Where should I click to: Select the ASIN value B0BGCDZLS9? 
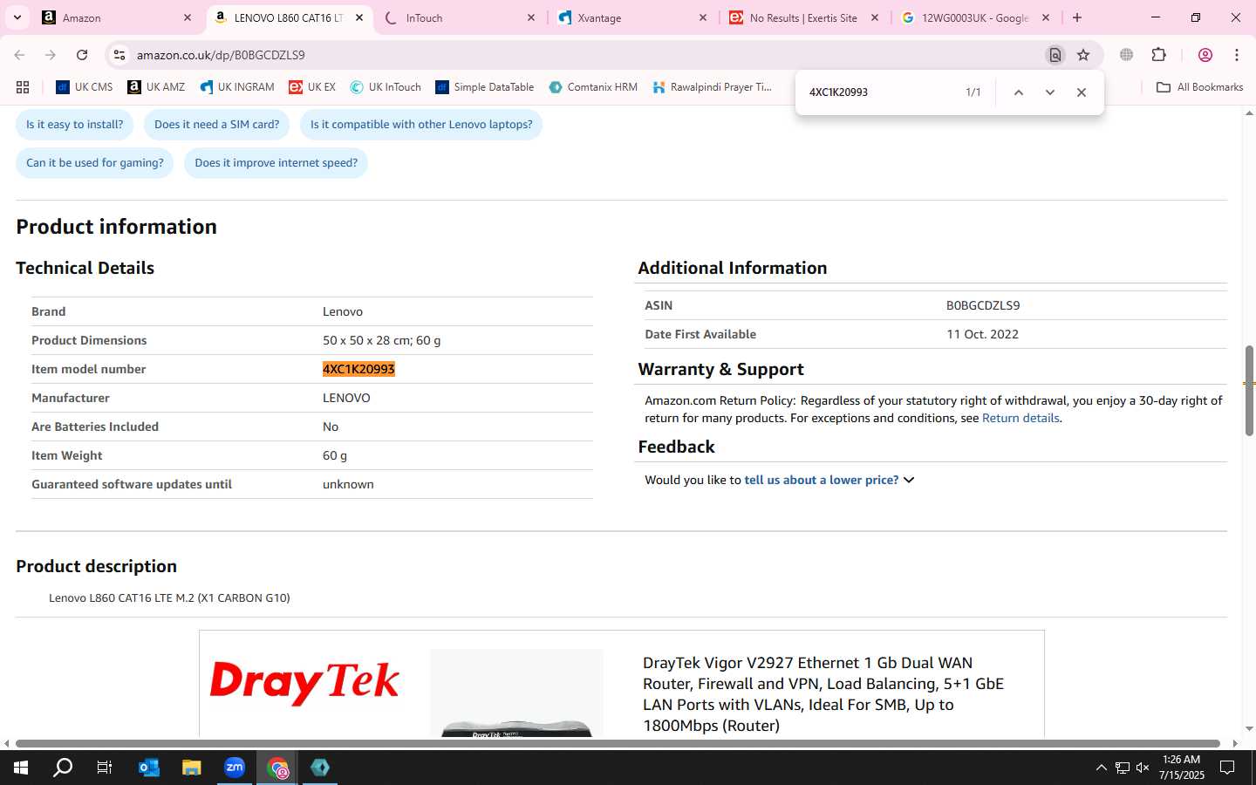coord(983,305)
